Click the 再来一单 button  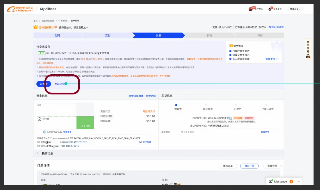click(x=249, y=166)
